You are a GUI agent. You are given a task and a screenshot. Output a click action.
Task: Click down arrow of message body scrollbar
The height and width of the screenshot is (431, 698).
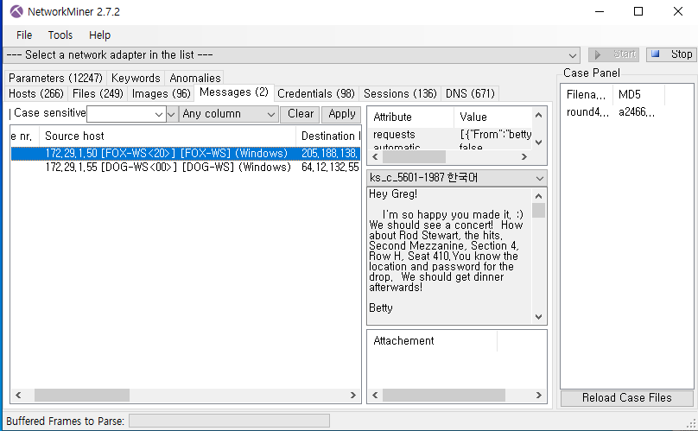point(539,317)
